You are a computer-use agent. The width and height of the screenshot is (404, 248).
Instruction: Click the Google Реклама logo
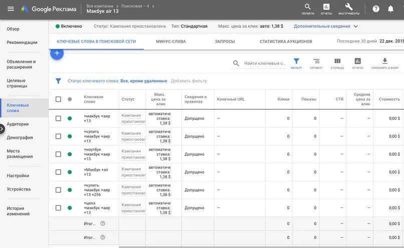click(x=49, y=9)
